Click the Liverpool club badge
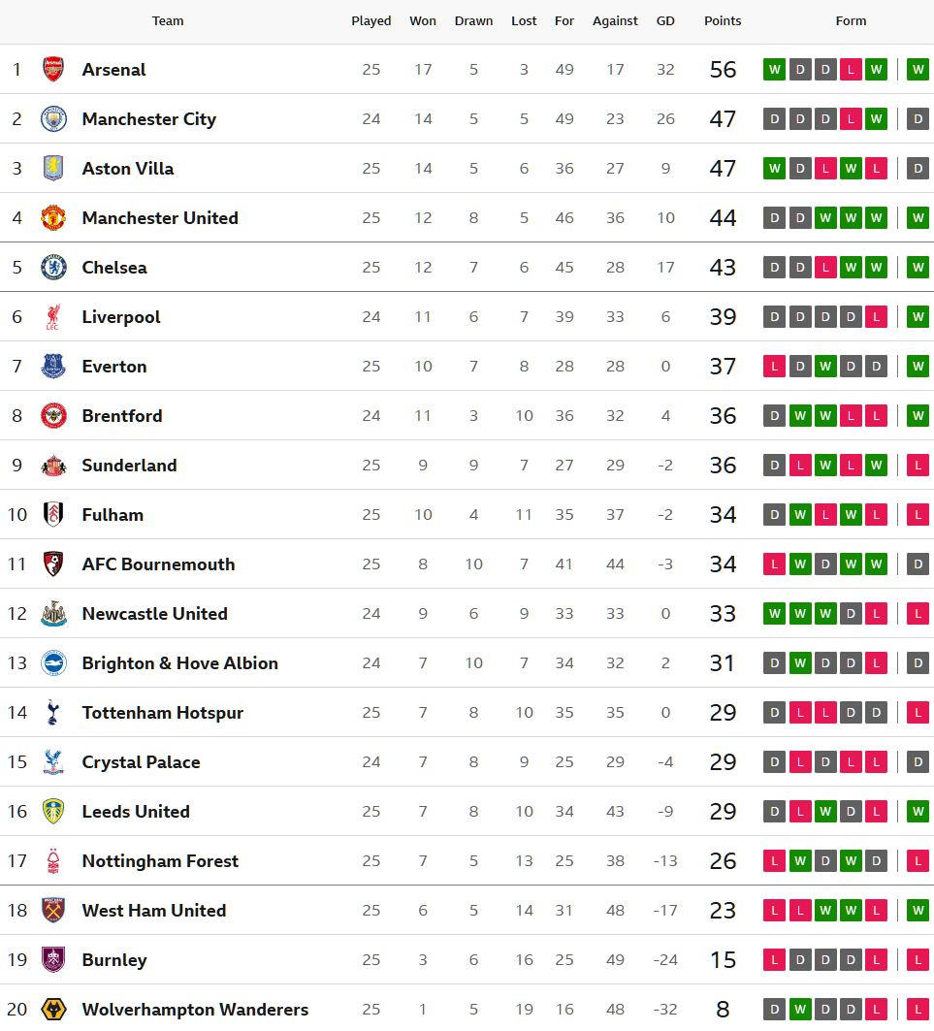 pos(53,316)
